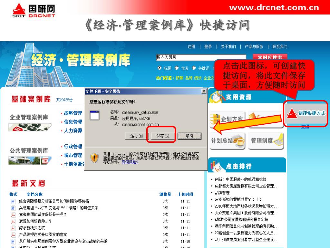Click the 上传时间 column header

click(x=185, y=194)
